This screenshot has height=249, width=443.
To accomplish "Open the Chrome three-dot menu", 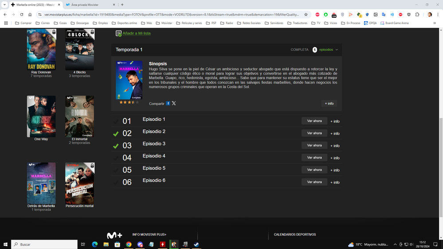I will (438, 15).
